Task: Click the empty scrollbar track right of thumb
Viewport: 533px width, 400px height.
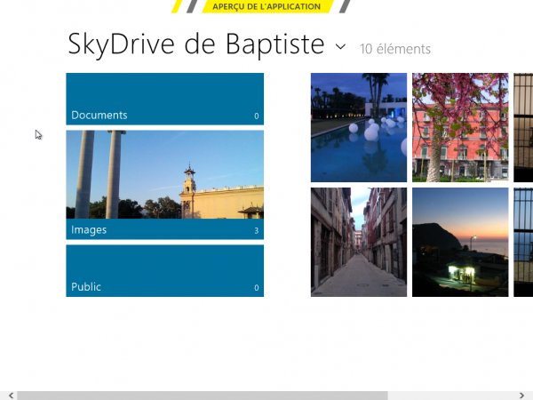Action: coord(451,395)
